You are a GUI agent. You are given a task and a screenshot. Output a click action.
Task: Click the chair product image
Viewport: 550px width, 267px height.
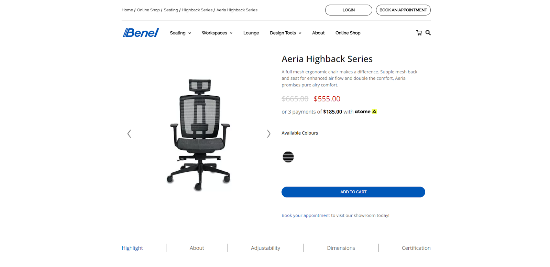[x=199, y=135]
